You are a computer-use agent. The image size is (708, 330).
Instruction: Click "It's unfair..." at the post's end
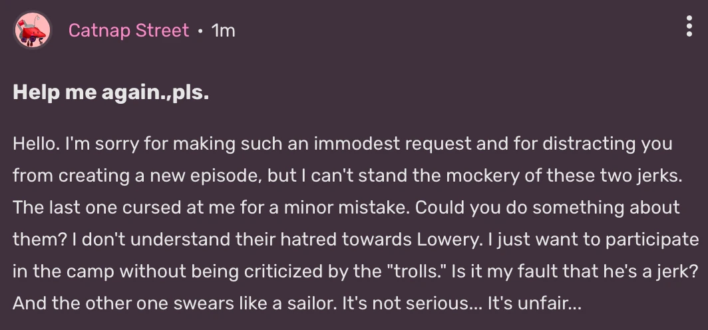tap(535, 303)
